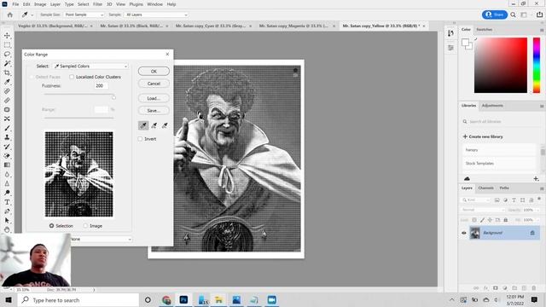The image size is (546, 307).
Task: Choose the plain Eyedropper in Color Range
Action: pos(143,125)
